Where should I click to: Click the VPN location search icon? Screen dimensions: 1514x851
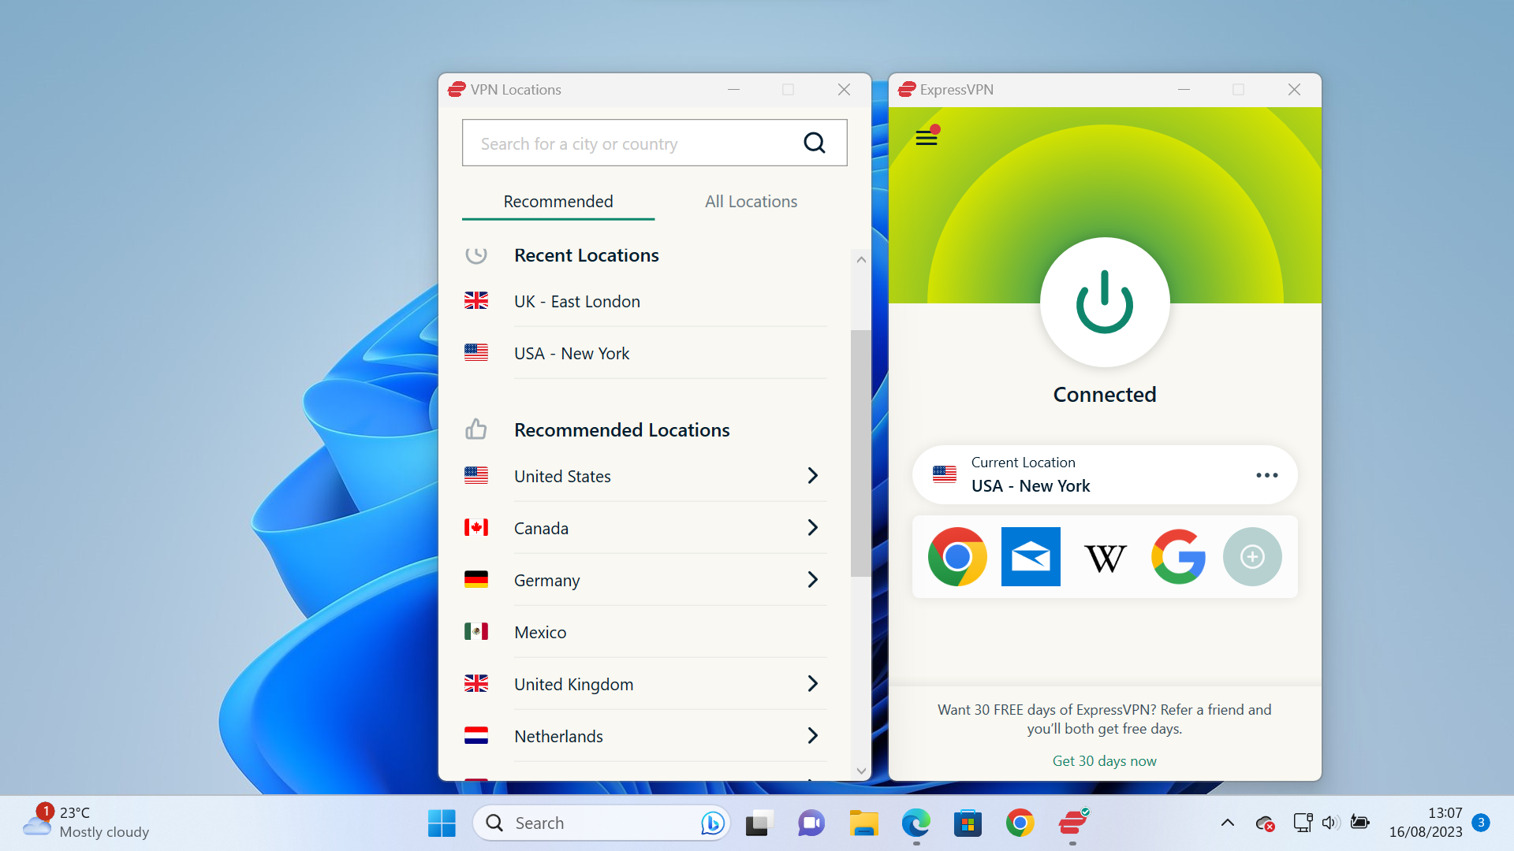pyautogui.click(x=815, y=143)
